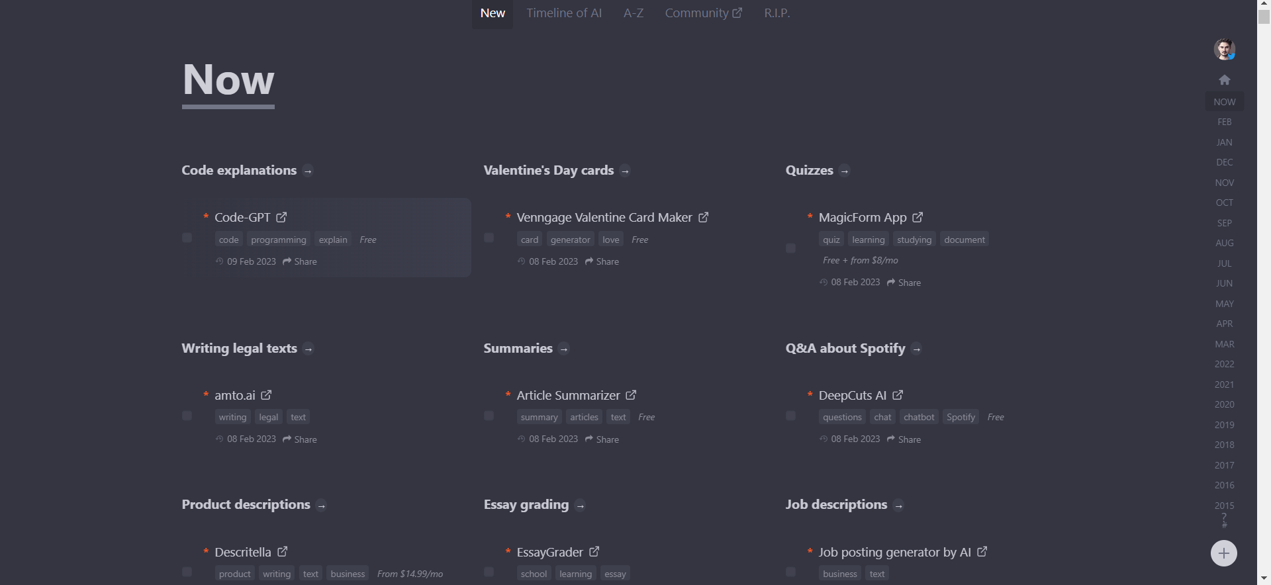Jump to 2019 in the timeline sidebar

pos(1224,425)
